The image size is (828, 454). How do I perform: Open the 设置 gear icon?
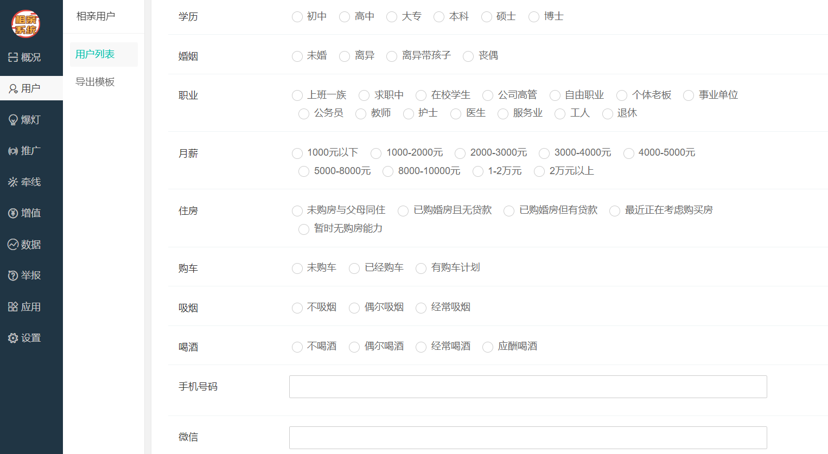(x=13, y=338)
